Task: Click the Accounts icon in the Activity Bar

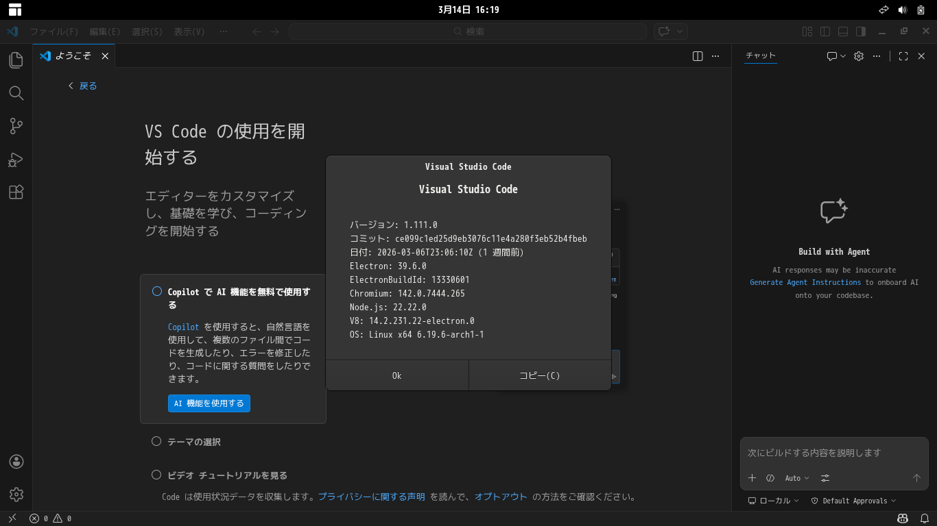Action: (16, 462)
